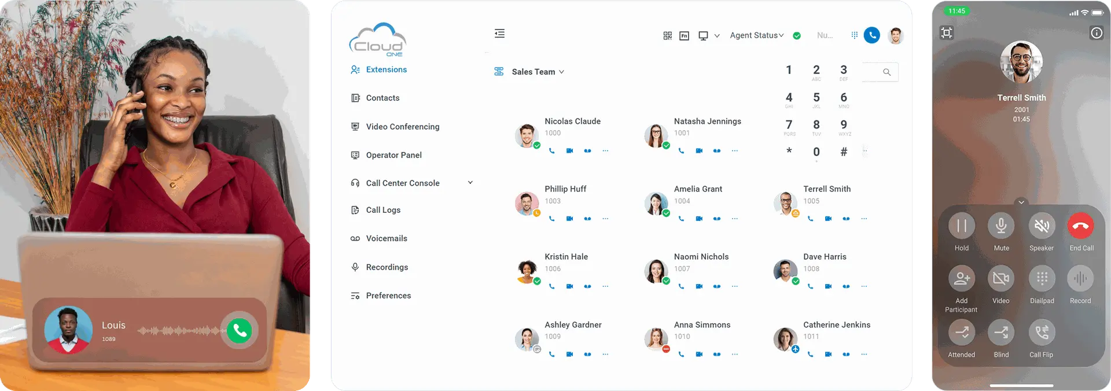The width and height of the screenshot is (1111, 391).
Task: Open Voicemails from the sidebar
Action: coord(386,238)
